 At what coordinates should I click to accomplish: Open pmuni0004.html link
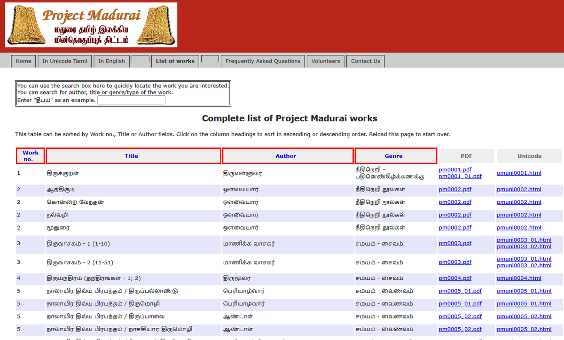click(x=519, y=278)
